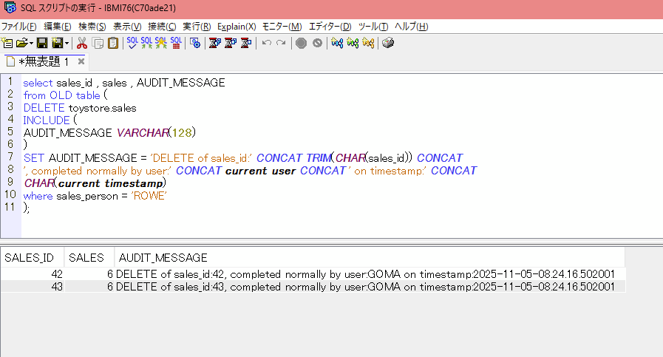This screenshot has width=663, height=357.
Task: Run all SQL statements with second SQL icon
Action: click(x=147, y=43)
